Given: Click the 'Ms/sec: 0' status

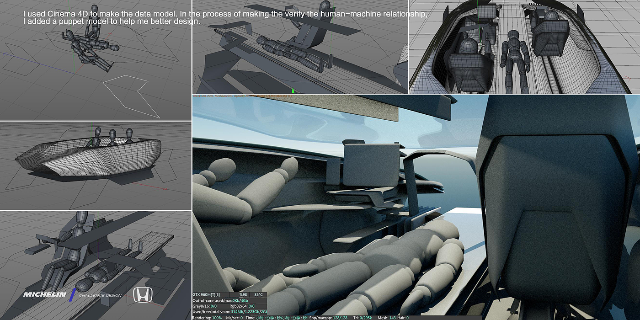Looking at the screenshot, I should click(x=235, y=317).
